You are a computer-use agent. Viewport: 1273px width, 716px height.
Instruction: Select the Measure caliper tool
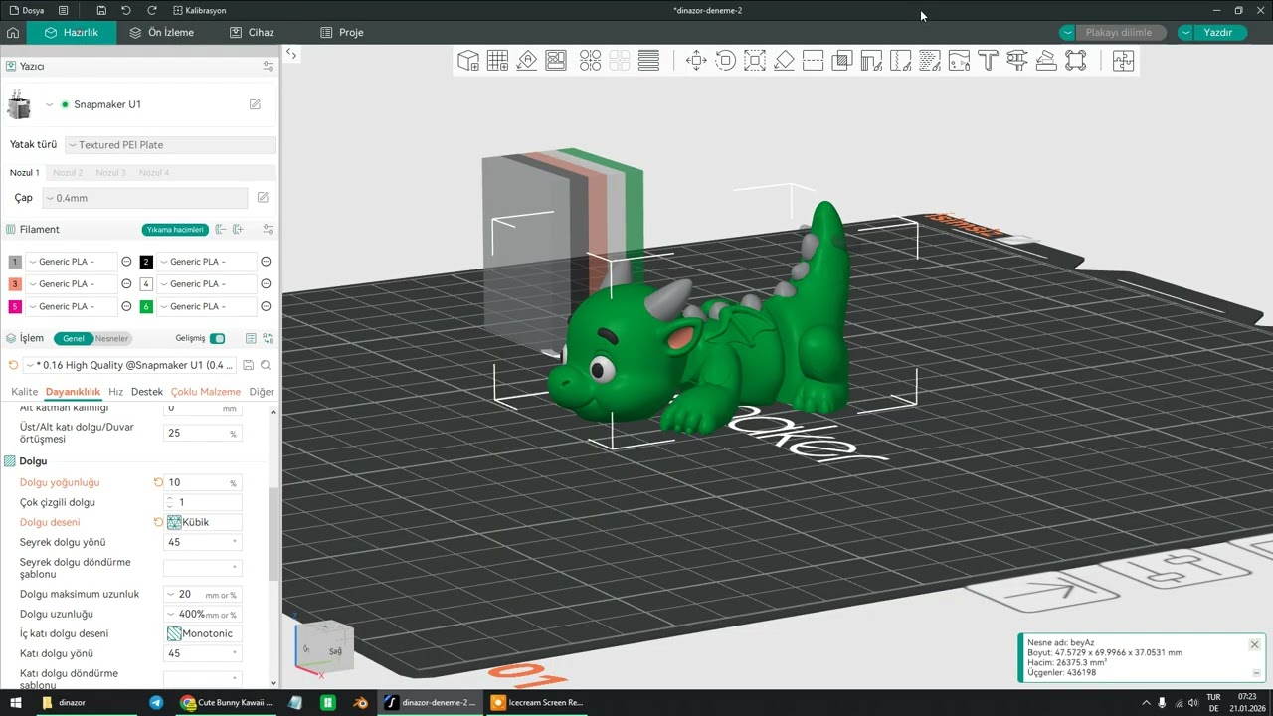1016,61
